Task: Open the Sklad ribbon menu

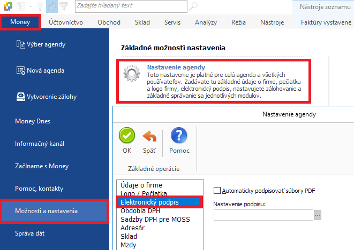Action: tap(142, 22)
